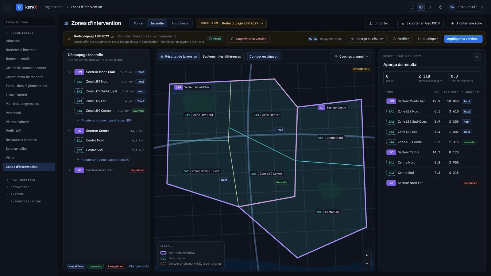Collapse the Organisation menu section
The height and width of the screenshot is (276, 491).
point(20,33)
